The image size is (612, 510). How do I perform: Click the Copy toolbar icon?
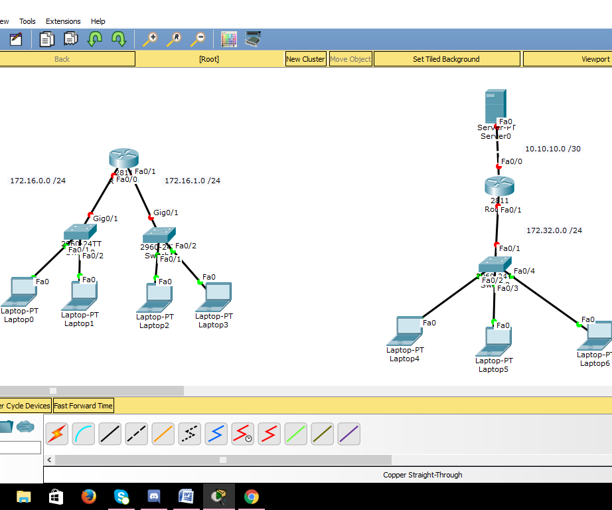click(x=46, y=39)
